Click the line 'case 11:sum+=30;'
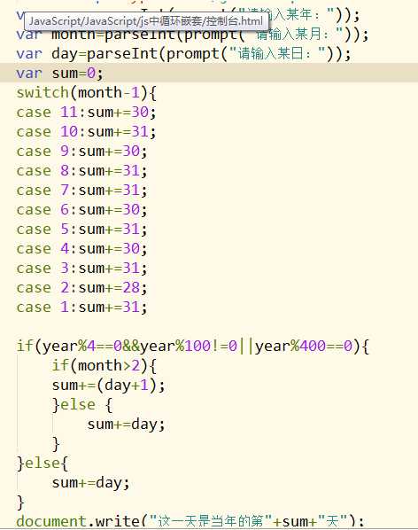The image size is (418, 530). [86, 113]
